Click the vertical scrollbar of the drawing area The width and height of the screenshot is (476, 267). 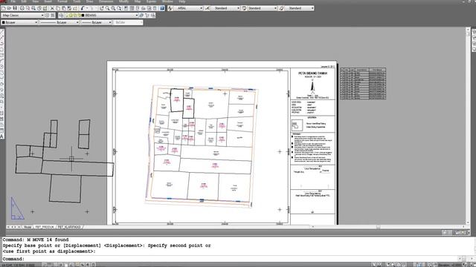[468, 126]
